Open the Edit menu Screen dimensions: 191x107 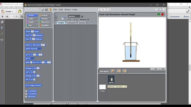coord(61,10)
